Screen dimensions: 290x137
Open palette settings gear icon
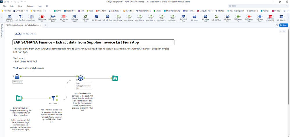[284, 11]
